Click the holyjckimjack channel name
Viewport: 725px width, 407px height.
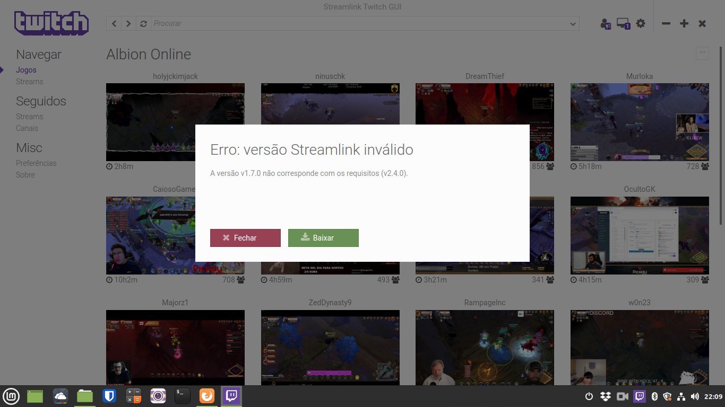[x=175, y=76]
